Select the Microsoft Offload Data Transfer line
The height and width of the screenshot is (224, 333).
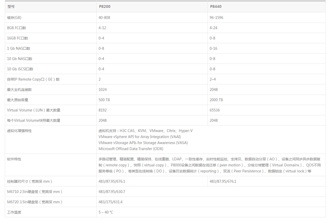(x=131, y=149)
